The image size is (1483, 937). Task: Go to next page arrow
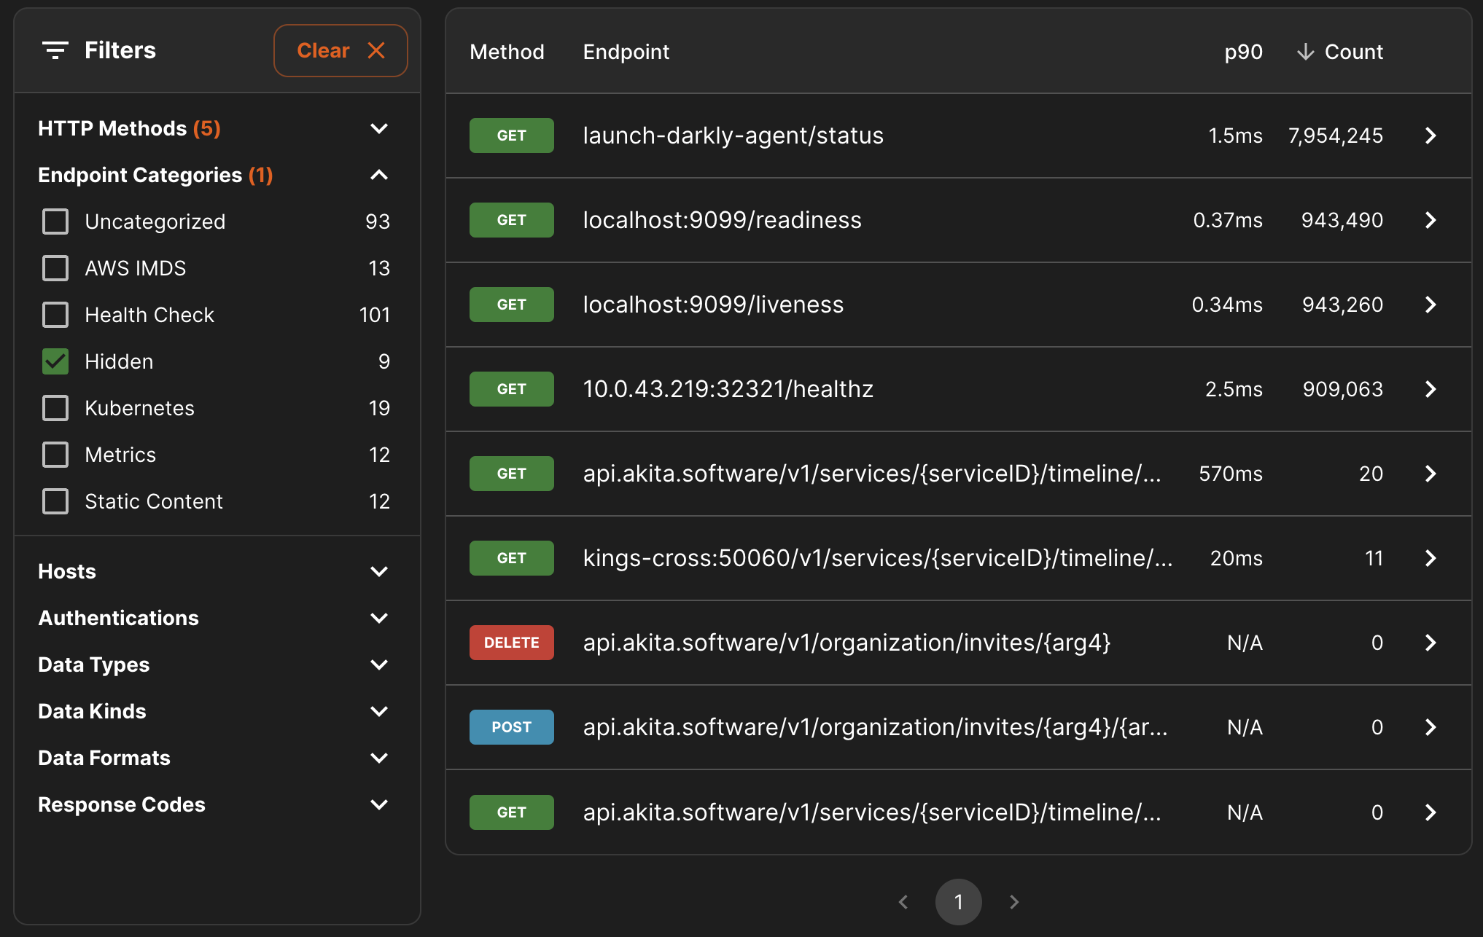pyautogui.click(x=1014, y=902)
